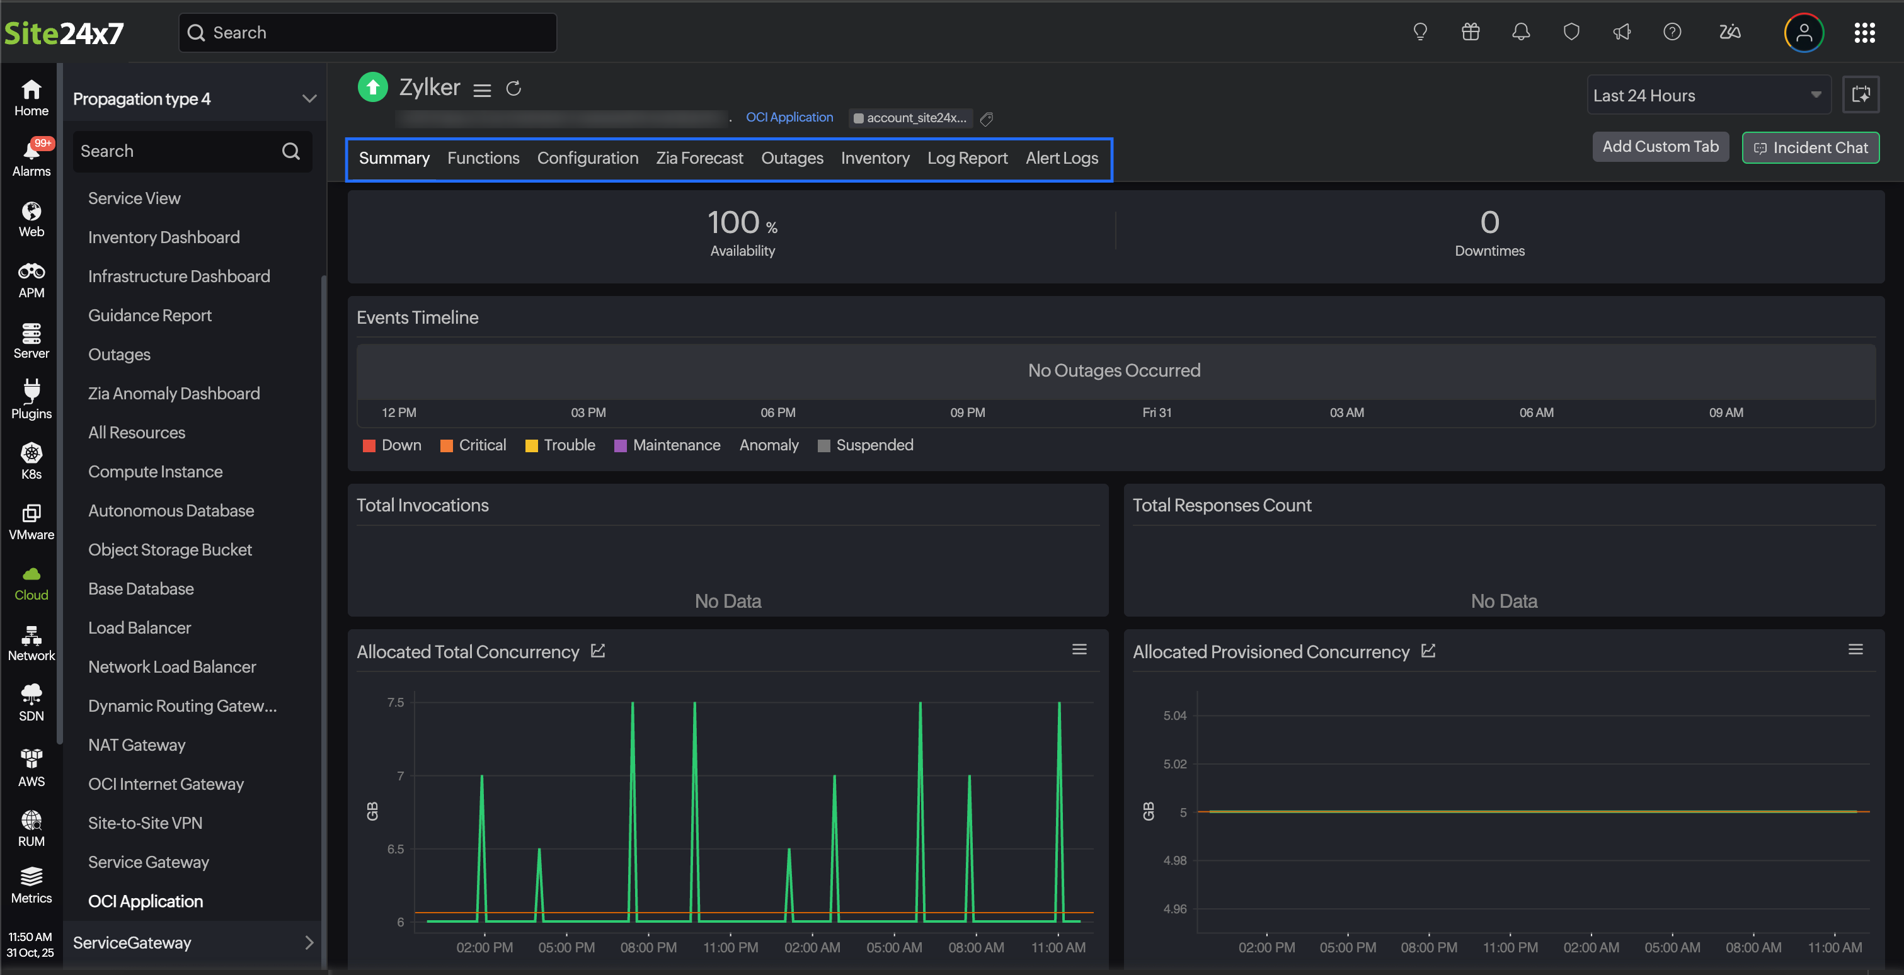Click the refresh icon beside Zylker

pos(513,89)
